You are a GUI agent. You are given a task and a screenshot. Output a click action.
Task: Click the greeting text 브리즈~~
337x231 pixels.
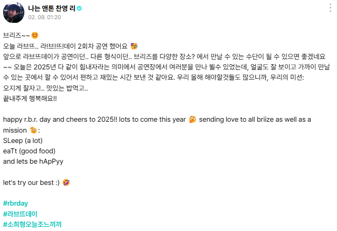[x=16, y=36]
